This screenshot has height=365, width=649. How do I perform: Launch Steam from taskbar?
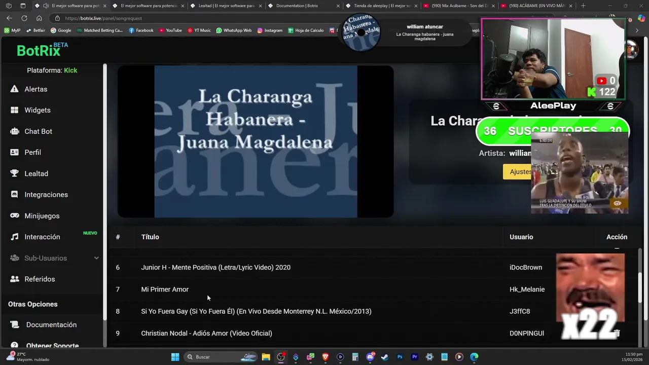(x=385, y=357)
